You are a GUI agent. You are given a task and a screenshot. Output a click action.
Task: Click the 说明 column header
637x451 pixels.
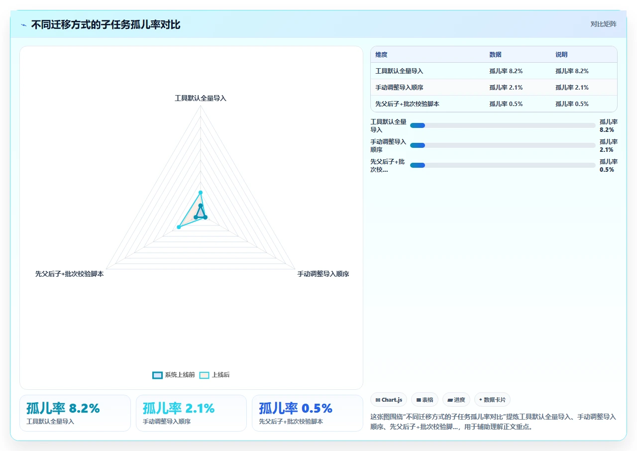(561, 55)
